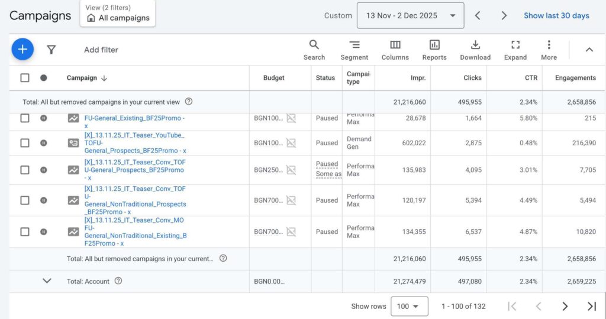Tick checkbox for MOFU NonTraditional_Existing row
The height and width of the screenshot is (319, 606).
click(25, 232)
